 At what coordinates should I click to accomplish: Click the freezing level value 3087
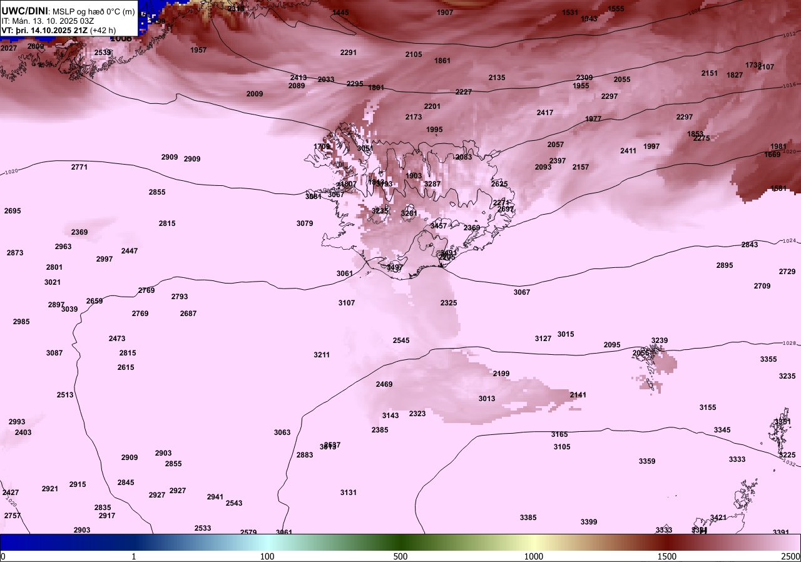click(x=54, y=353)
